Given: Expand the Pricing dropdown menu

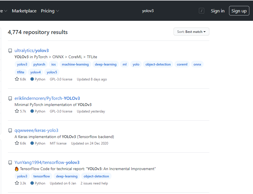Looking at the screenshot, I should click(50, 11).
